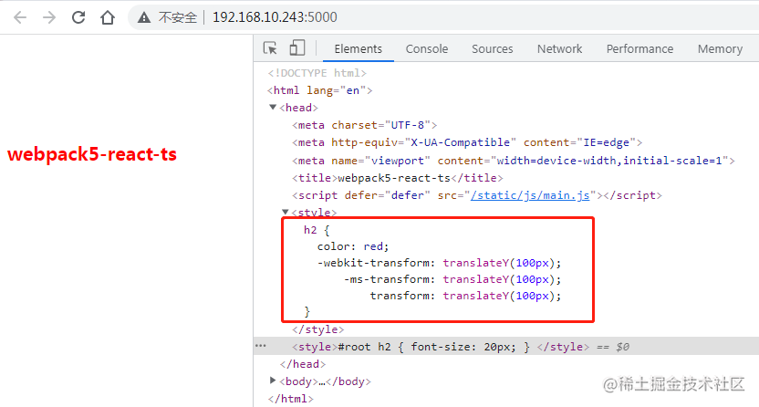
Task: Expand the body element triangle
Action: [x=273, y=381]
